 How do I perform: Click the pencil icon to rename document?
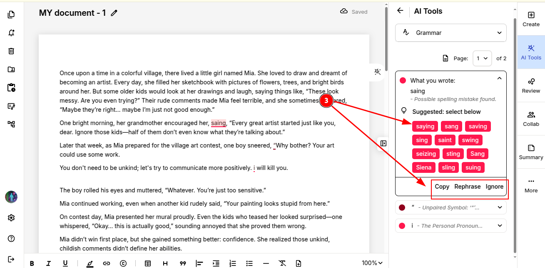[x=114, y=13]
